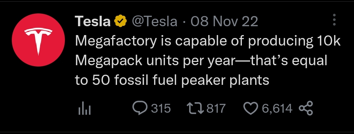This screenshot has height=134, width=354.
Task: Click the Tesla display name
Action: click(93, 22)
